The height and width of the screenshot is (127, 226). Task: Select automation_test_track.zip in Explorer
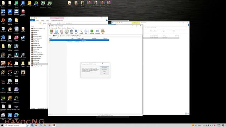[38, 29]
